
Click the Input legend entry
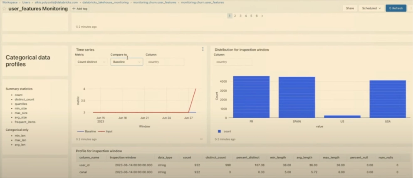(105, 131)
